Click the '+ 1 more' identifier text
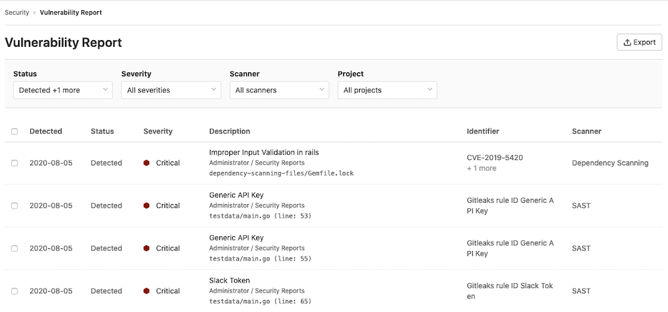This screenshot has height=312, width=668. [x=481, y=169]
